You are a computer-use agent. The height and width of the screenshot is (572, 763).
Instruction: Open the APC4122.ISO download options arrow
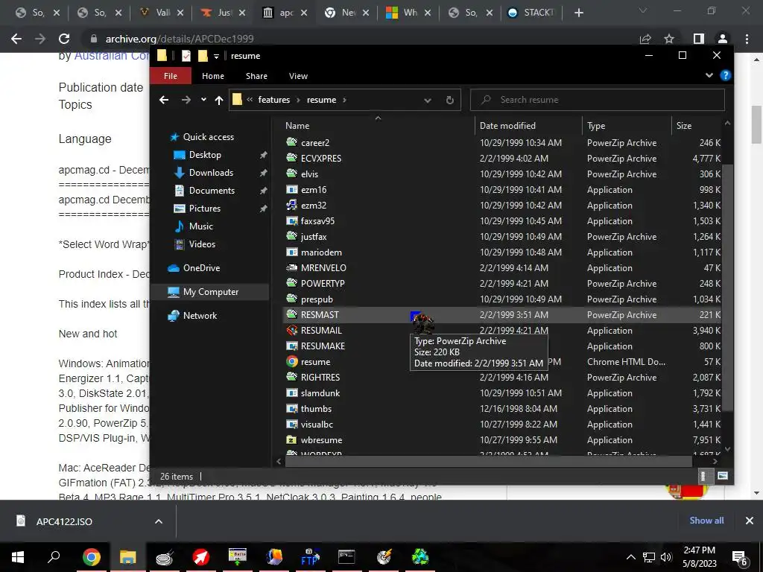[x=159, y=521]
